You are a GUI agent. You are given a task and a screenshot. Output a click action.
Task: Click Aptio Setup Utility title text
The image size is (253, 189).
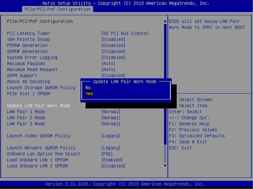point(126,3)
